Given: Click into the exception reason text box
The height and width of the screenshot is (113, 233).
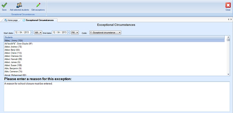Looking at the screenshot, I should tap(117, 97).
